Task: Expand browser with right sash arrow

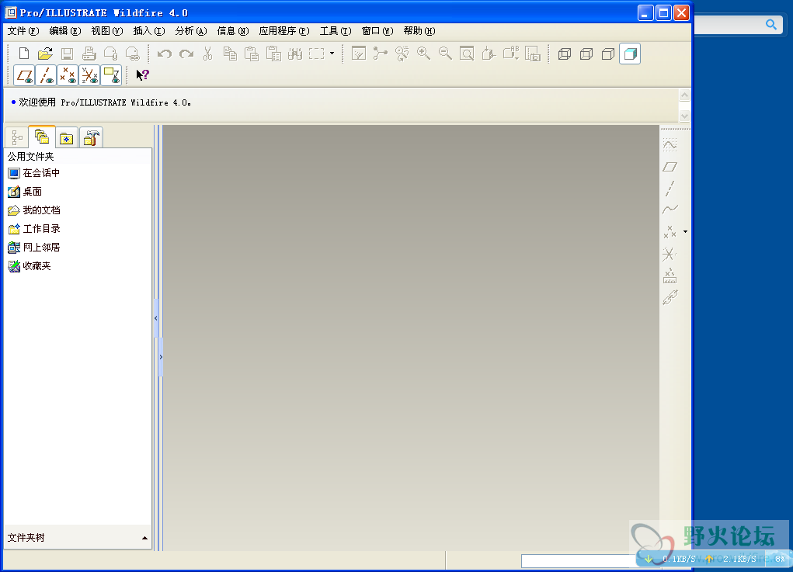Action: click(x=161, y=357)
